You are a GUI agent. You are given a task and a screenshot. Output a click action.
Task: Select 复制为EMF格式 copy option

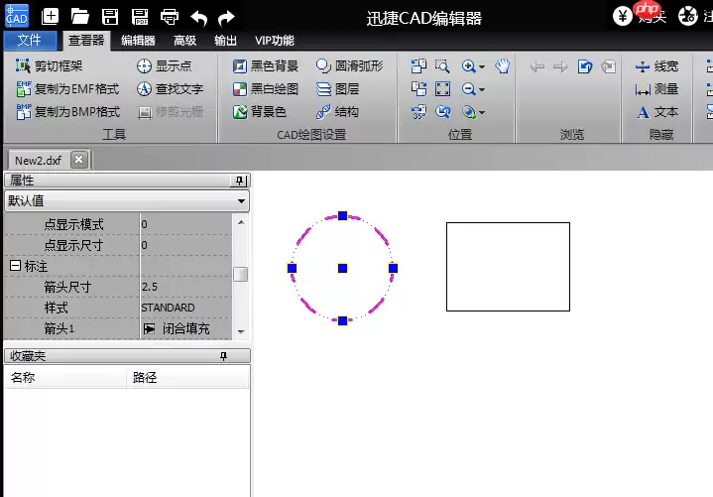pos(67,89)
